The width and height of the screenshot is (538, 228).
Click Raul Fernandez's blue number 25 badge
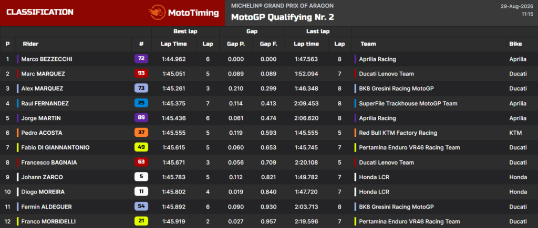coord(141,103)
